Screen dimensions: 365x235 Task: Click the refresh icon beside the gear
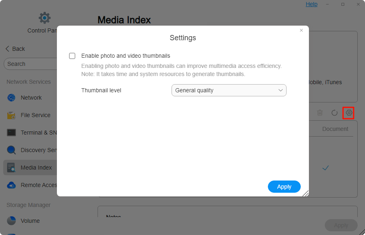pyautogui.click(x=335, y=113)
